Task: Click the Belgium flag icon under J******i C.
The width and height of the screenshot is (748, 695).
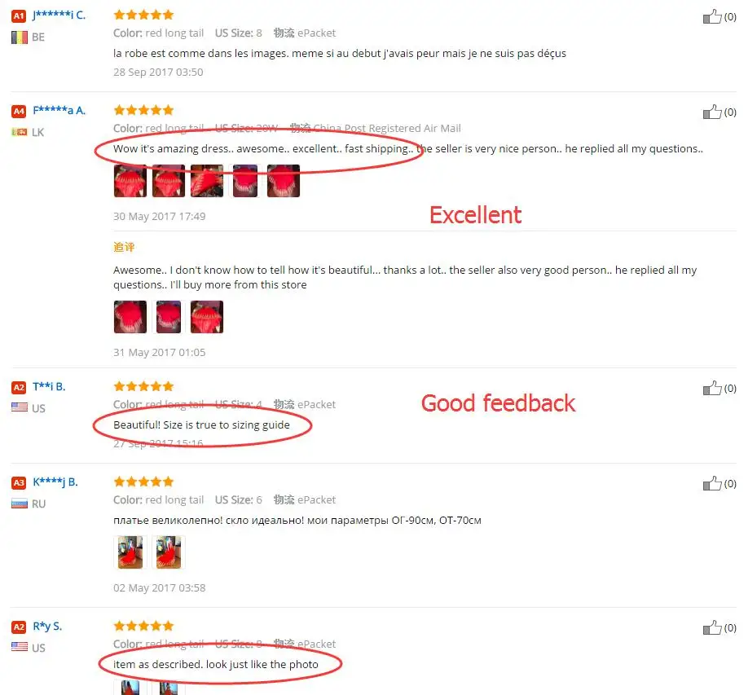Action: click(20, 37)
